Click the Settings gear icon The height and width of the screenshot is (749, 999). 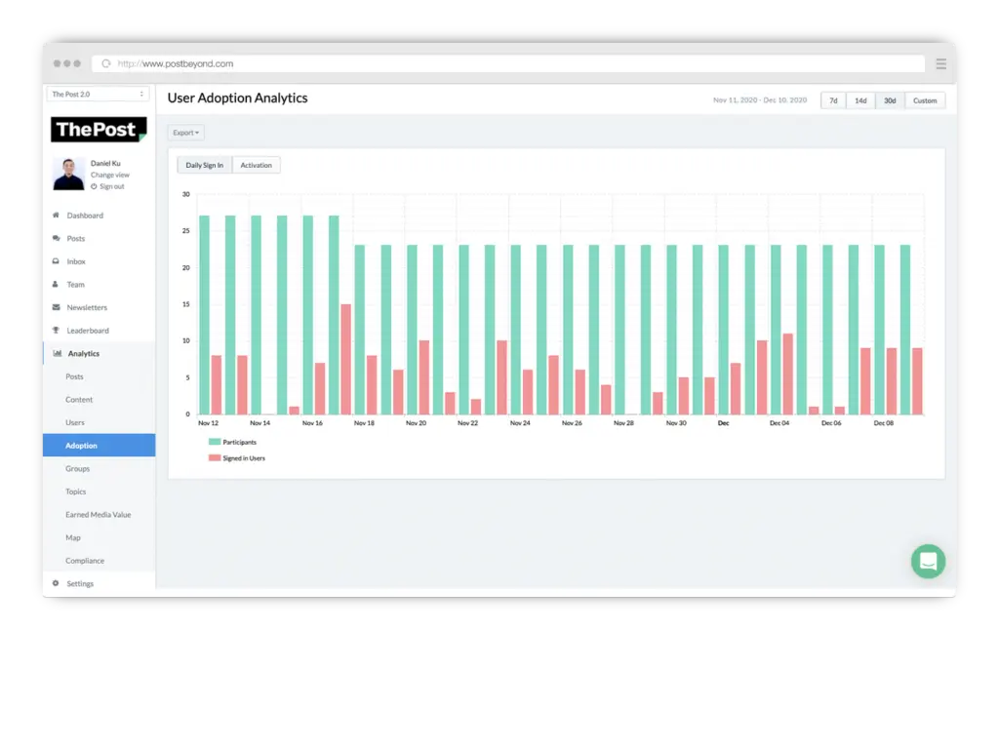point(56,584)
